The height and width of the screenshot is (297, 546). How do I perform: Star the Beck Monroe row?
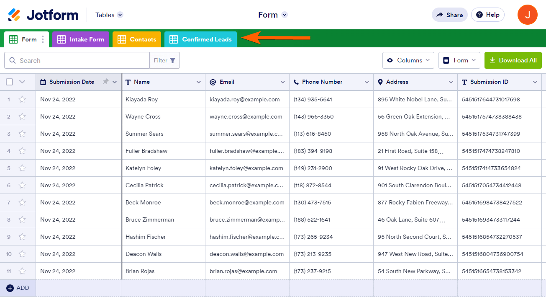click(22, 202)
